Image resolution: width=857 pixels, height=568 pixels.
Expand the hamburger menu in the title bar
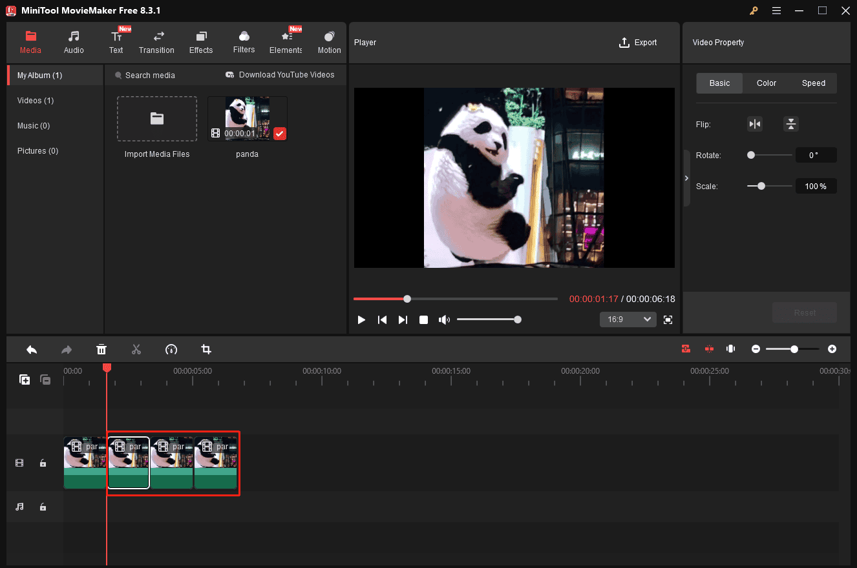pyautogui.click(x=776, y=10)
